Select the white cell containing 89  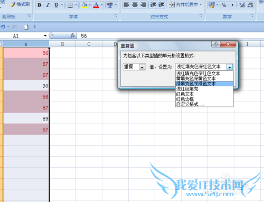26,118
